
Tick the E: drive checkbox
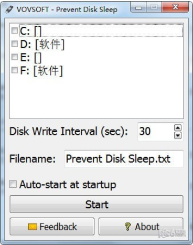(15, 57)
